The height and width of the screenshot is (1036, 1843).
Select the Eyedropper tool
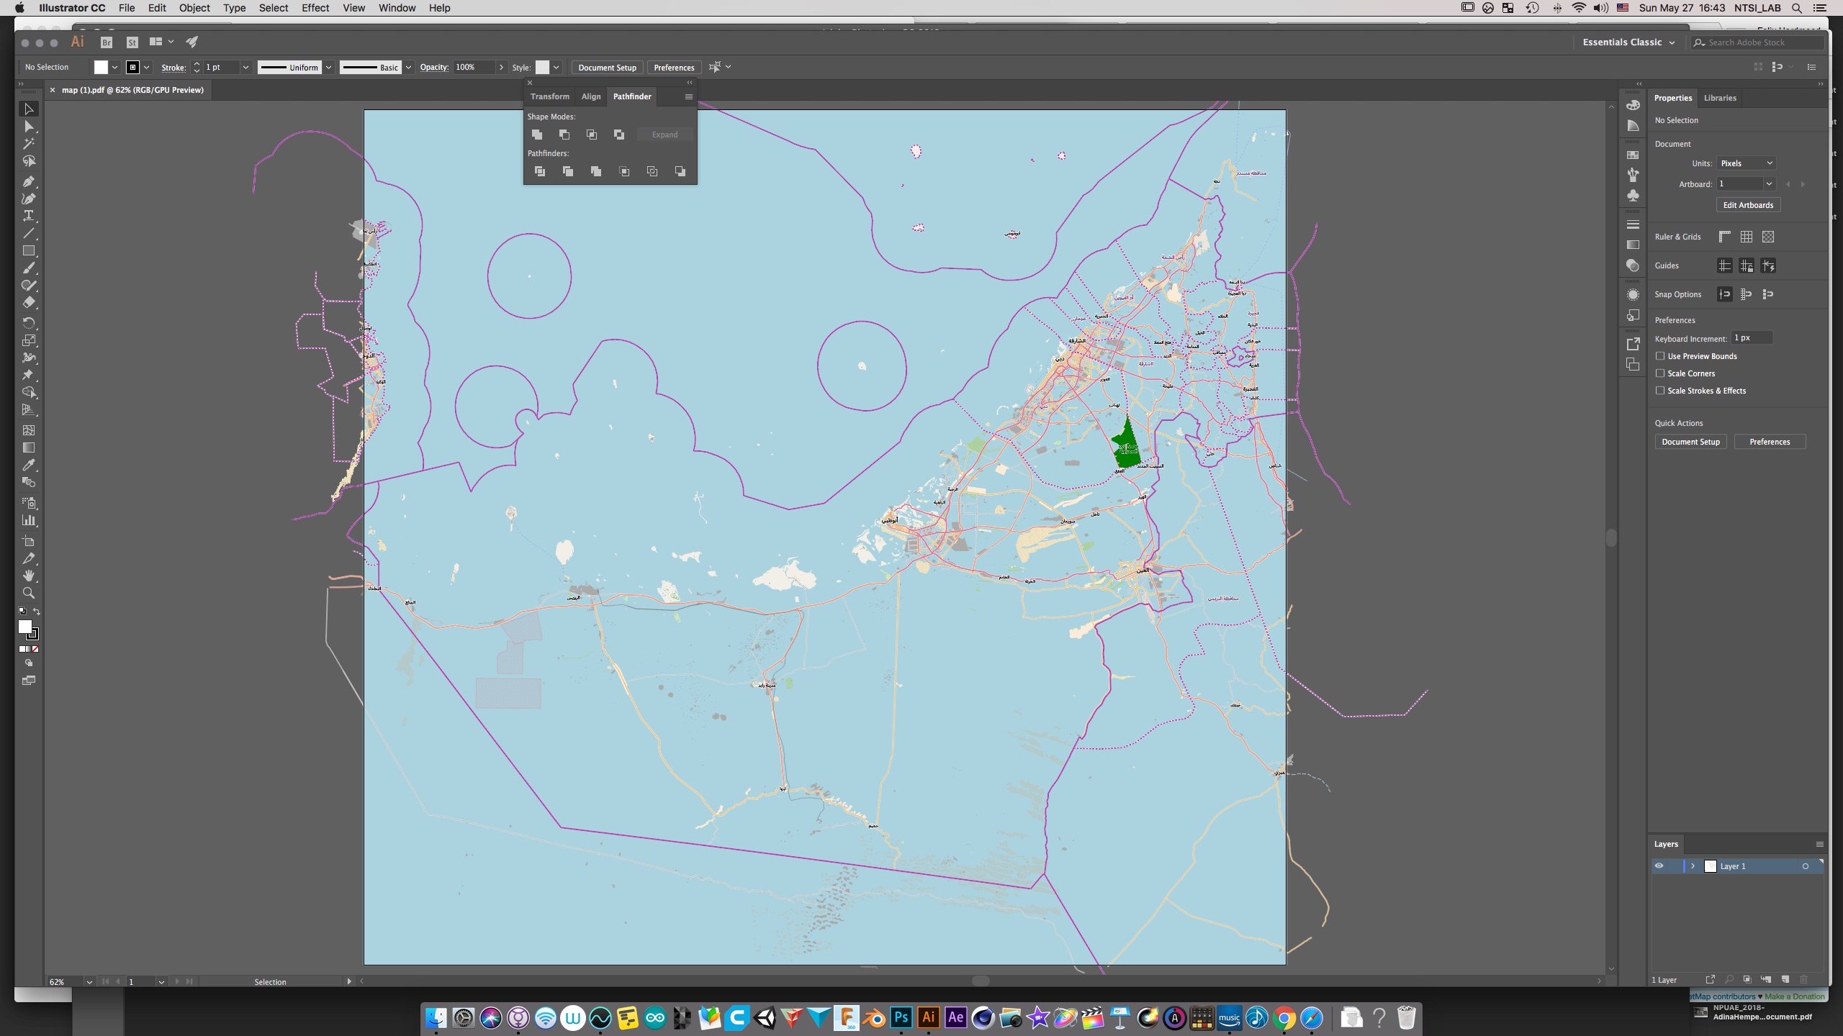[x=28, y=465]
